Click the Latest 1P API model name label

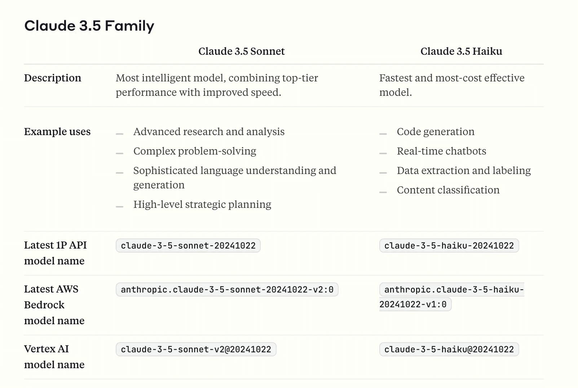(x=55, y=253)
